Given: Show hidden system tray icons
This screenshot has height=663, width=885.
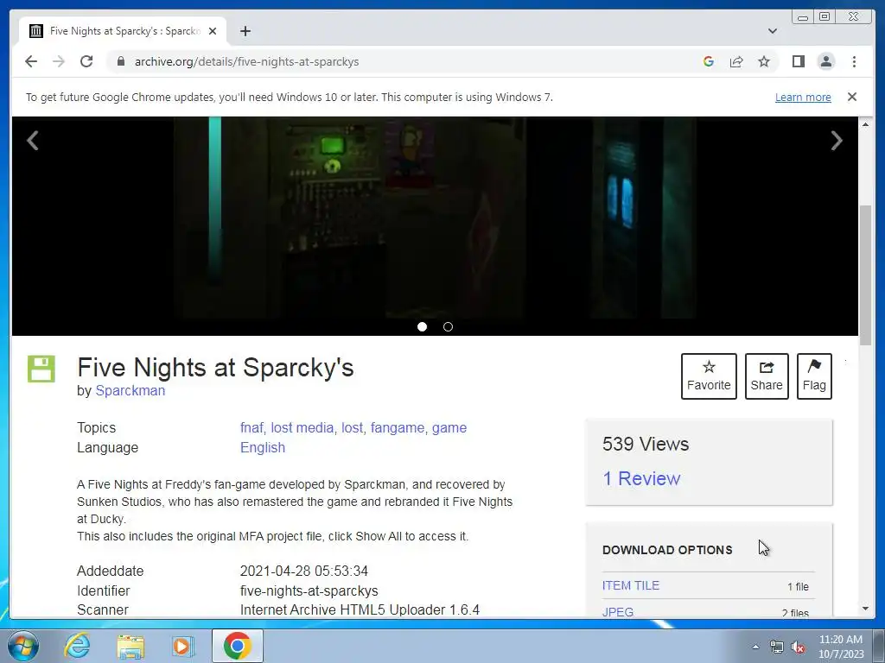Looking at the screenshot, I should tap(755, 647).
